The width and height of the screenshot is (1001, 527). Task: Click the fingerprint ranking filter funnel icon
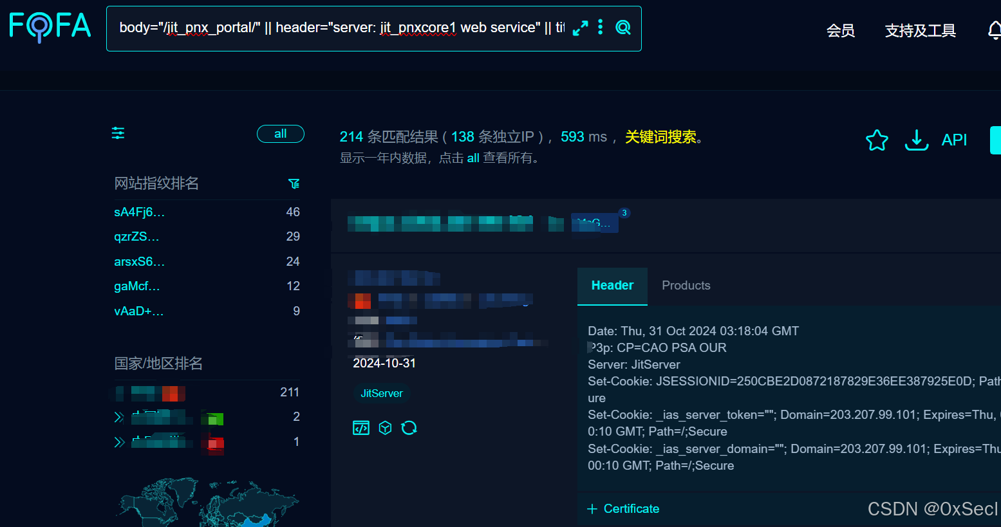tap(294, 184)
